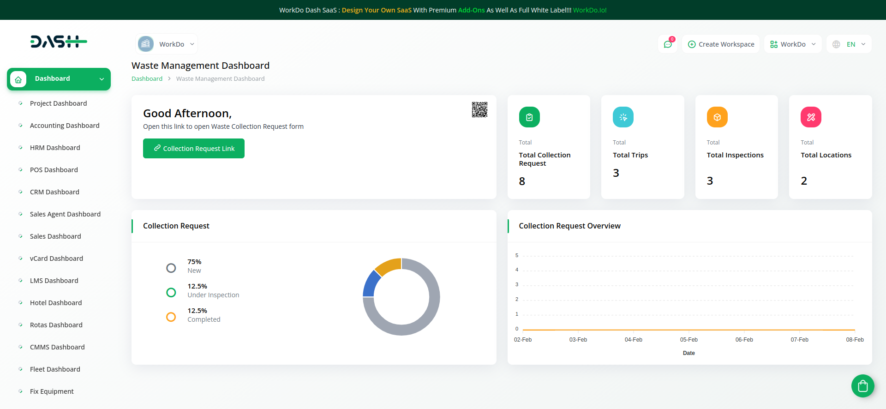
Task: Open HRM Dashboard from sidebar
Action: (x=55, y=148)
